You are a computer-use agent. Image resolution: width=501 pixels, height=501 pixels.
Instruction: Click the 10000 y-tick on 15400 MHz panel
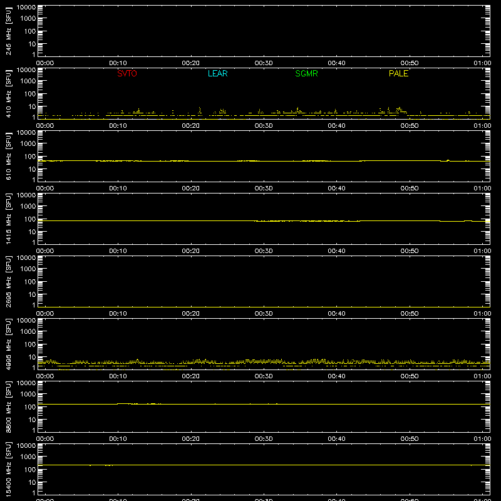pyautogui.click(x=26, y=446)
